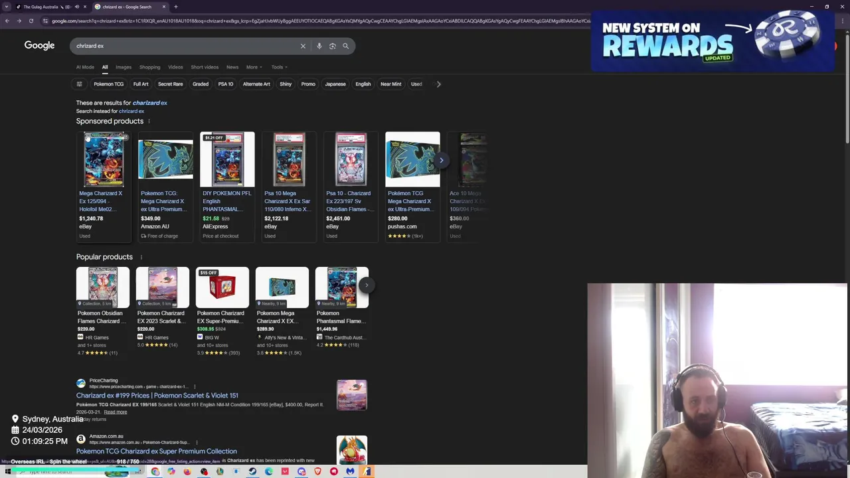Open the search filters tune icon
This screenshot has height=478, width=850.
pos(79,84)
